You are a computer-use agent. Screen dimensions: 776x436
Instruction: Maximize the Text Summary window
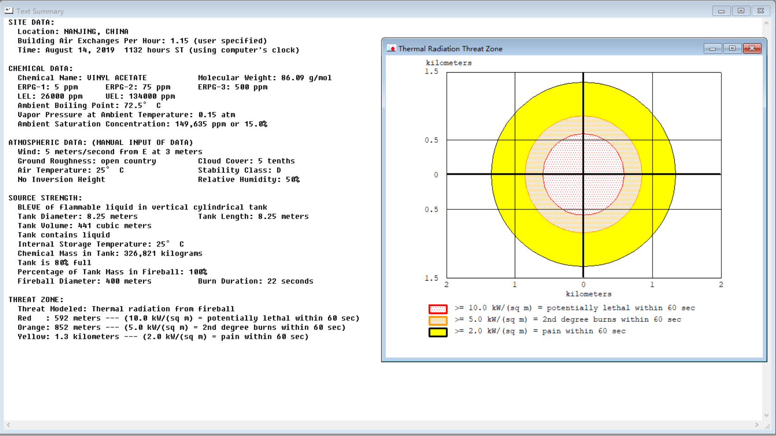[741, 11]
